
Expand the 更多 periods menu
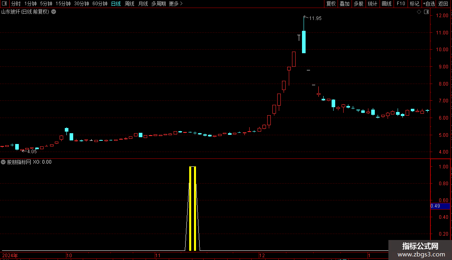click(x=176, y=4)
